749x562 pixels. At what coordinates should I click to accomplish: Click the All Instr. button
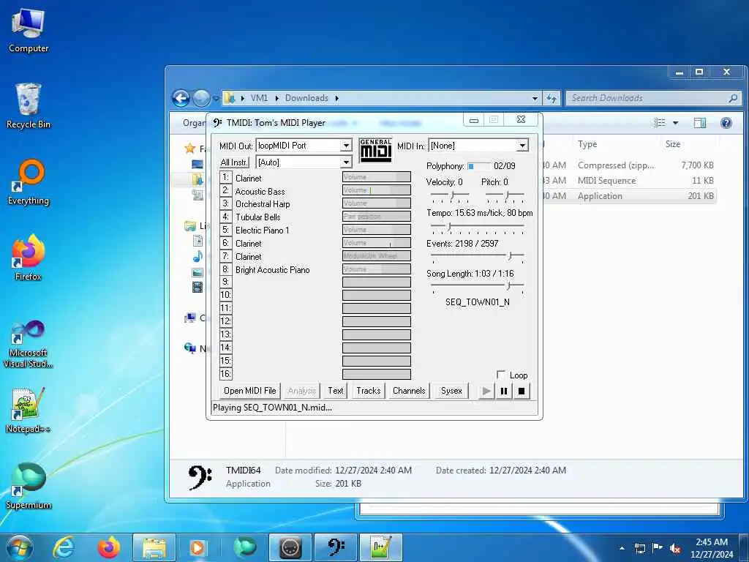point(234,162)
